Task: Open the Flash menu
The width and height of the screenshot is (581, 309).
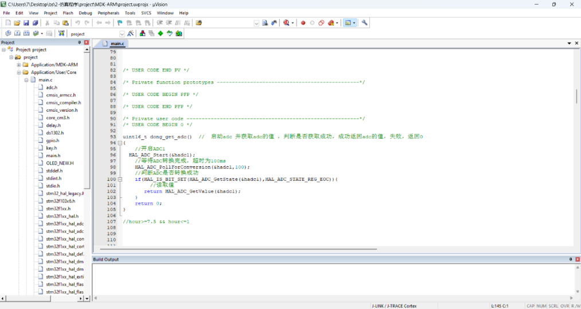Action: (x=68, y=13)
